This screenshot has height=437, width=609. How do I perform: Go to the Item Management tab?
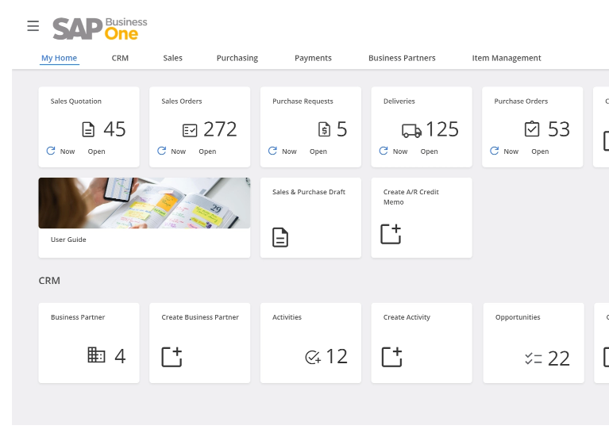tap(506, 58)
